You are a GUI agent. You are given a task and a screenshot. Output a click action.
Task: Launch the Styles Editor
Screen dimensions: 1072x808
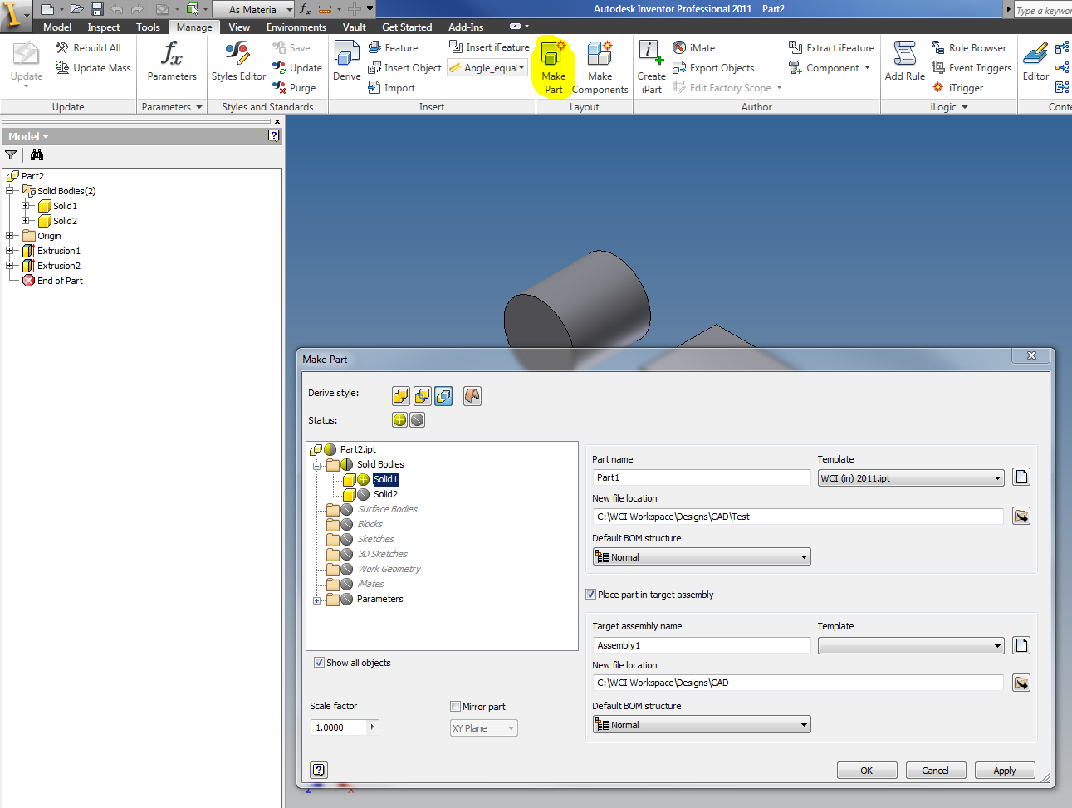(238, 61)
